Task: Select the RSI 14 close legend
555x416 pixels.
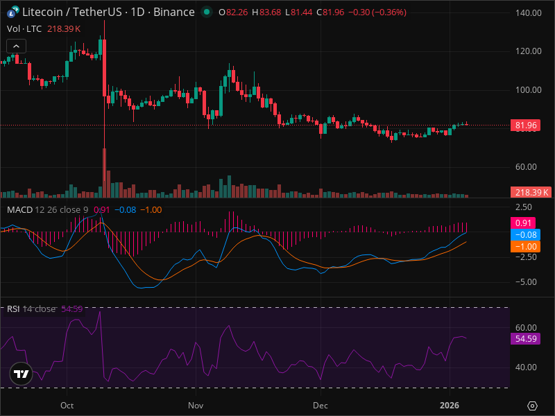Action: click(31, 309)
